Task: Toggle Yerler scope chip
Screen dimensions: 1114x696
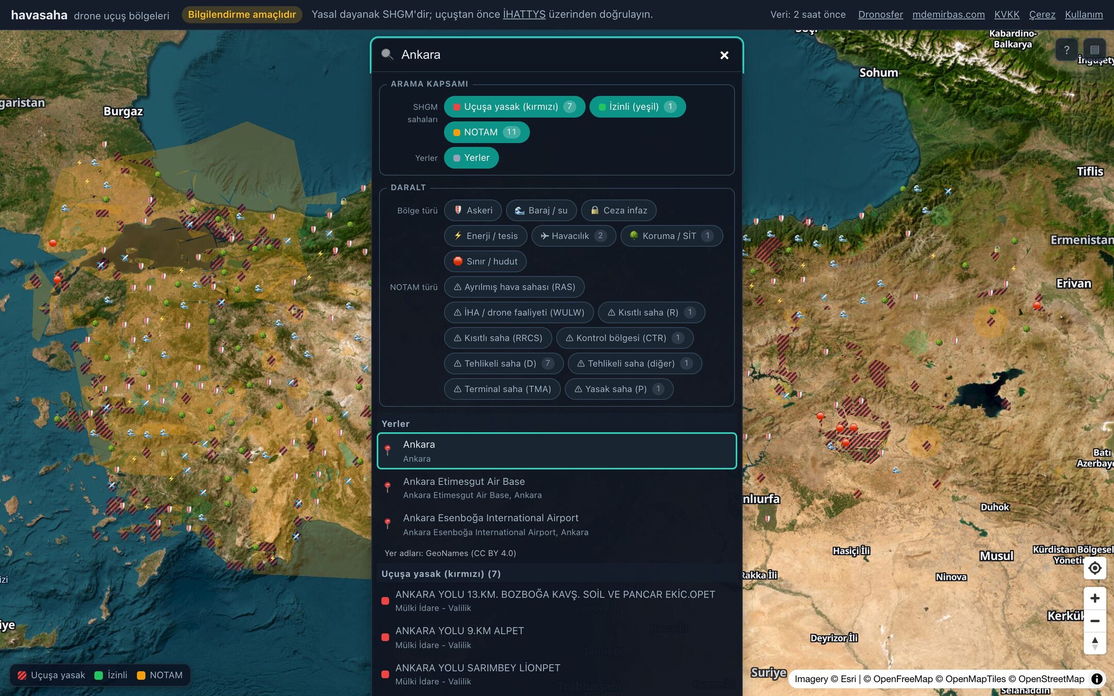Action: pyautogui.click(x=471, y=158)
